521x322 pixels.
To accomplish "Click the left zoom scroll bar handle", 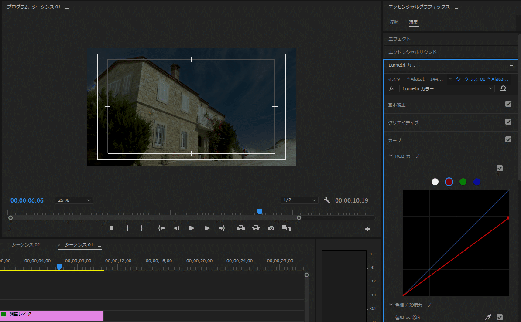I will tap(10, 218).
